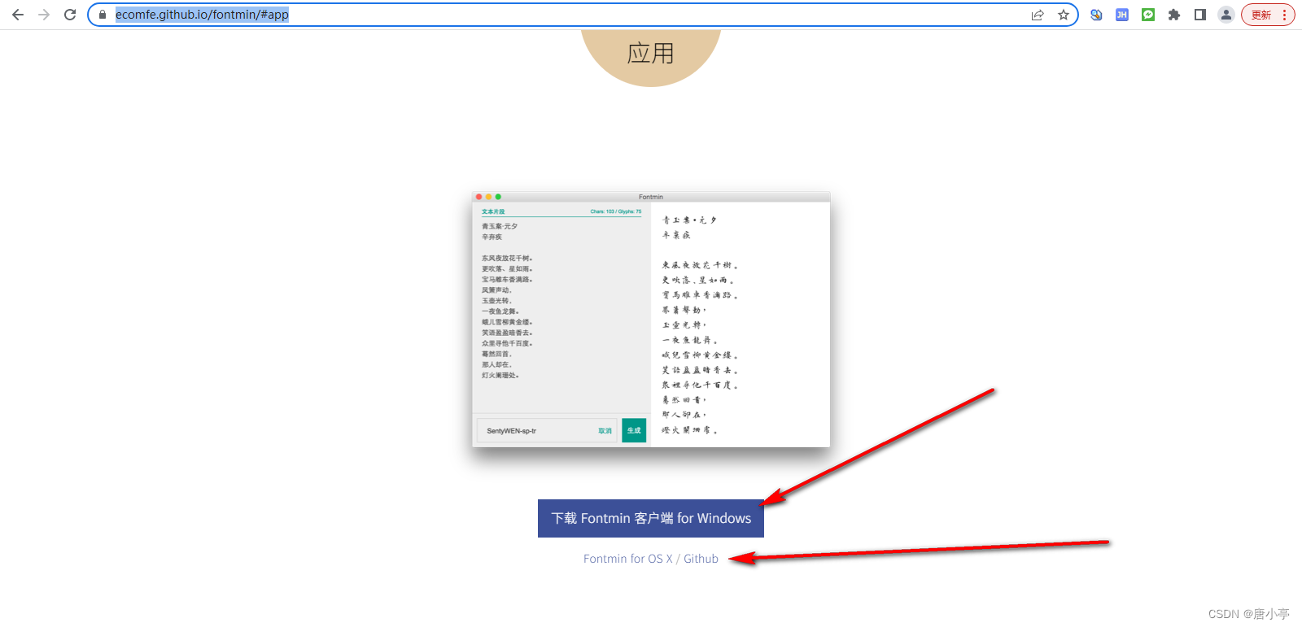Open the extensions puzzle menu
Viewport: 1302px width, 627px height.
1174,15
